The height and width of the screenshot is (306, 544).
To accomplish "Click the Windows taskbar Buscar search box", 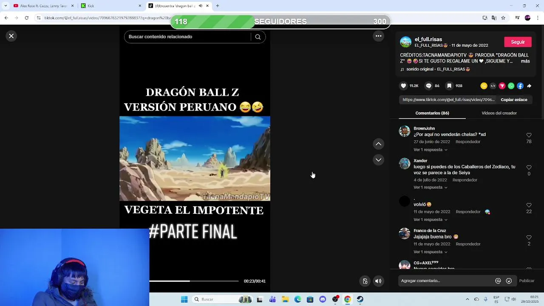I will (x=223, y=299).
